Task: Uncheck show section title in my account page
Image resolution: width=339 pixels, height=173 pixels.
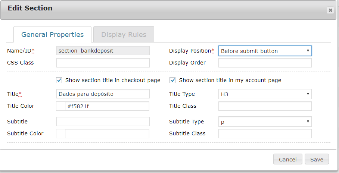Action: coord(173,80)
